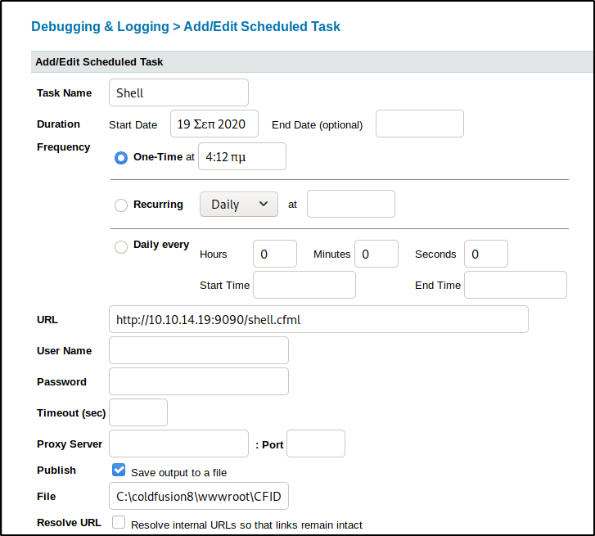Viewport: 595px width, 536px height.
Task: Click the Recurring at time field
Action: point(351,204)
